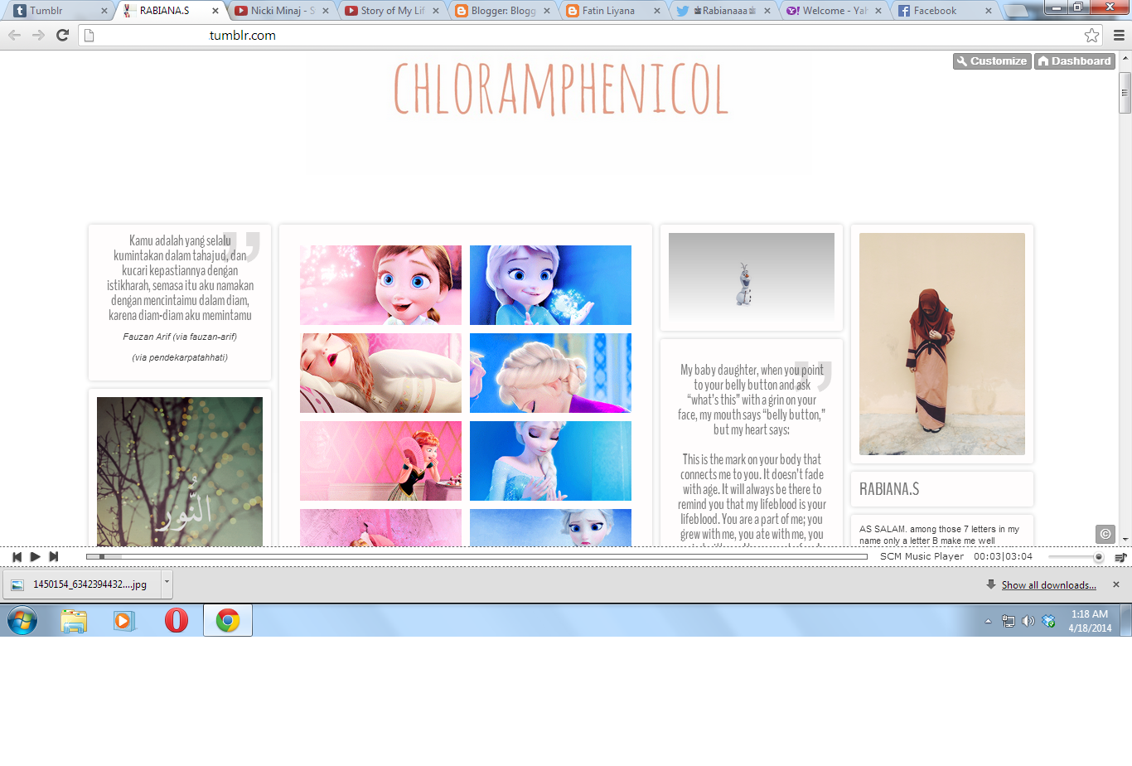Image resolution: width=1132 pixels, height=766 pixels.
Task: Open the profile photo of woman in hijab
Action: coord(942,344)
